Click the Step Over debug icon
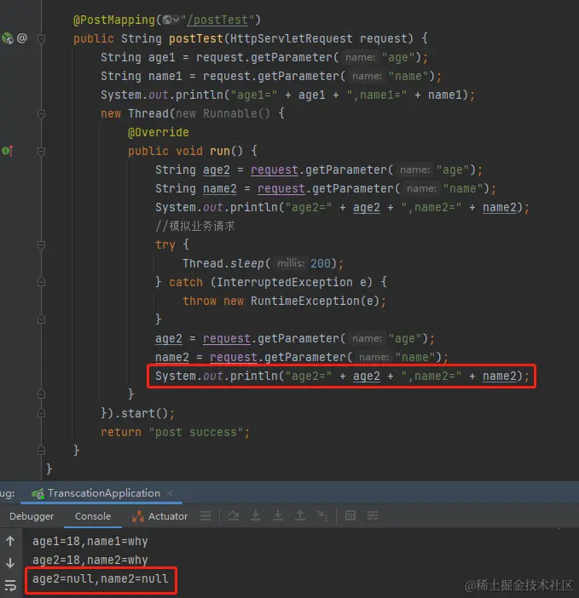This screenshot has width=579, height=598. click(234, 515)
